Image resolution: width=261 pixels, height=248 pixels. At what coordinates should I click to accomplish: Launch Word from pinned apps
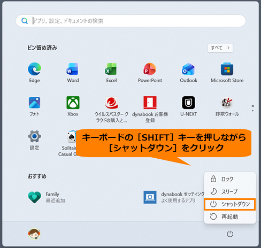73,69
